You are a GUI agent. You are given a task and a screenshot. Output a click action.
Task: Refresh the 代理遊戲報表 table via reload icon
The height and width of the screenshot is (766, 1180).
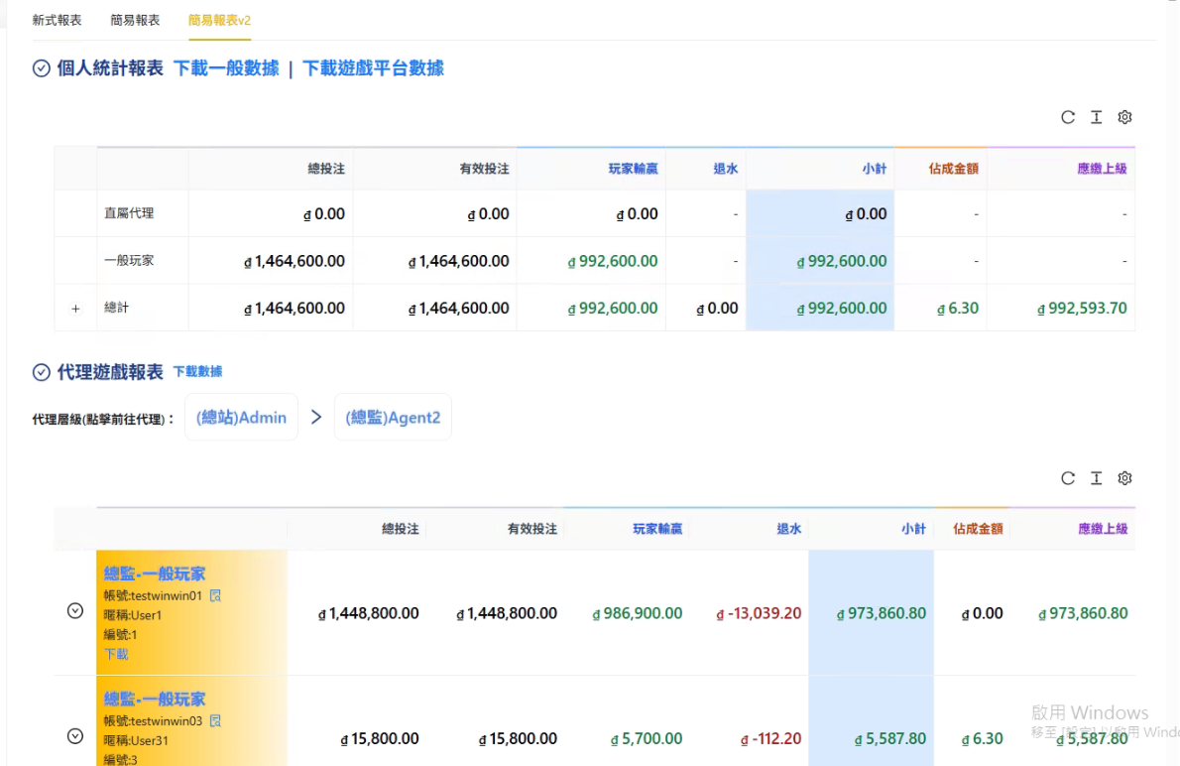pos(1068,478)
